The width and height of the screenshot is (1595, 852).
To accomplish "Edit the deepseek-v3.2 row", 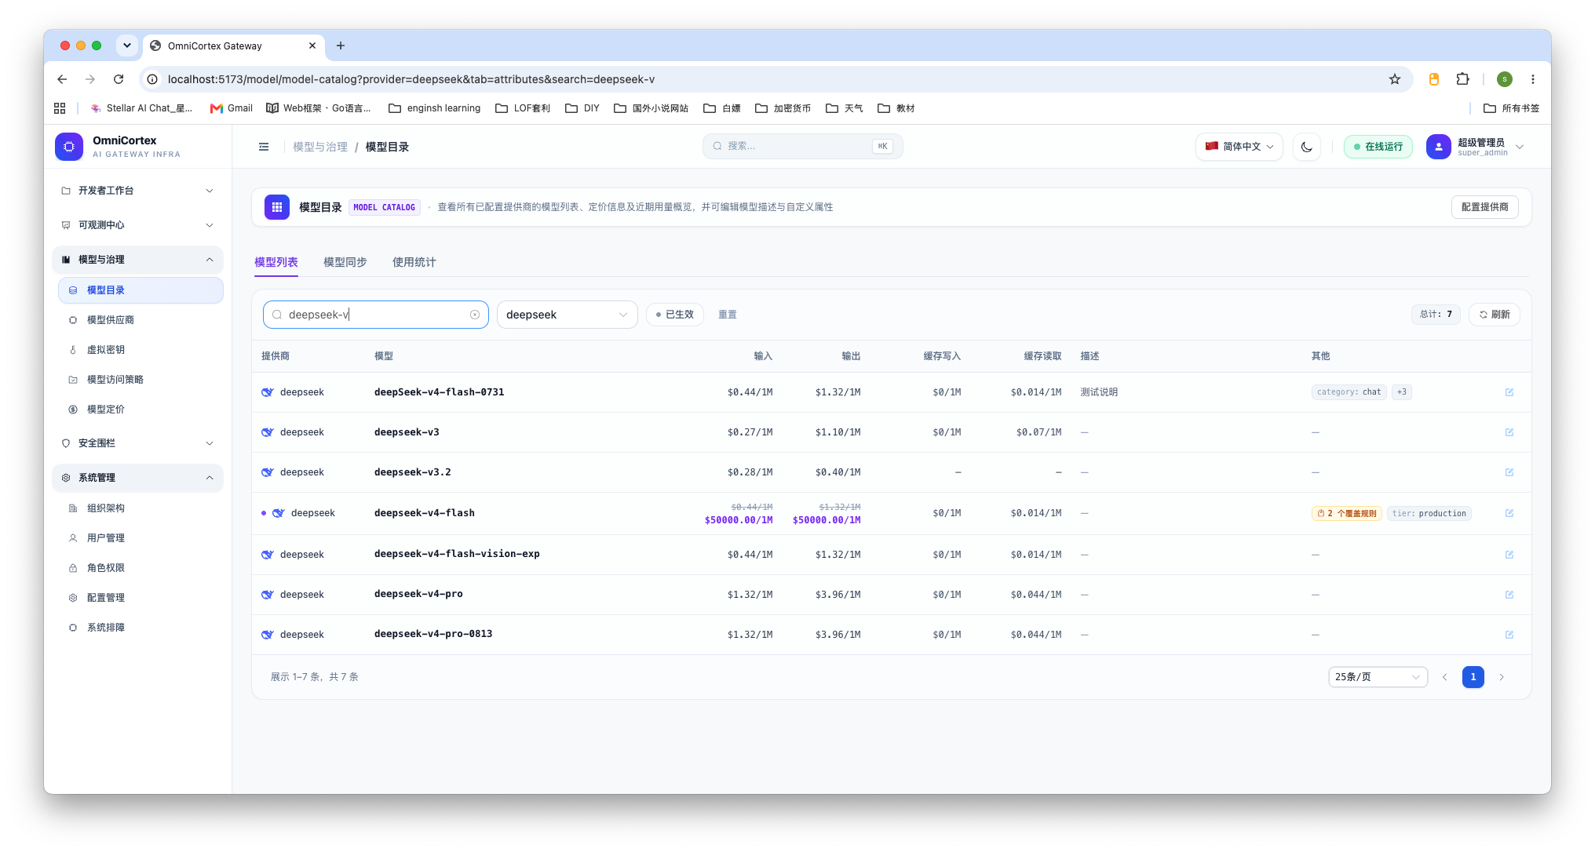I will 1509,472.
